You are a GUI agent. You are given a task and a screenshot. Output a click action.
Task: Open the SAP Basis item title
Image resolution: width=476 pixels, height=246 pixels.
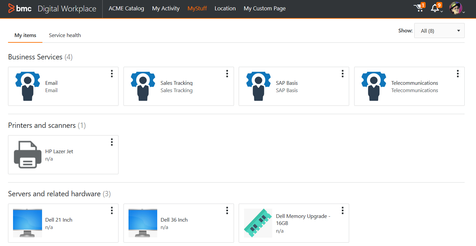click(x=287, y=83)
